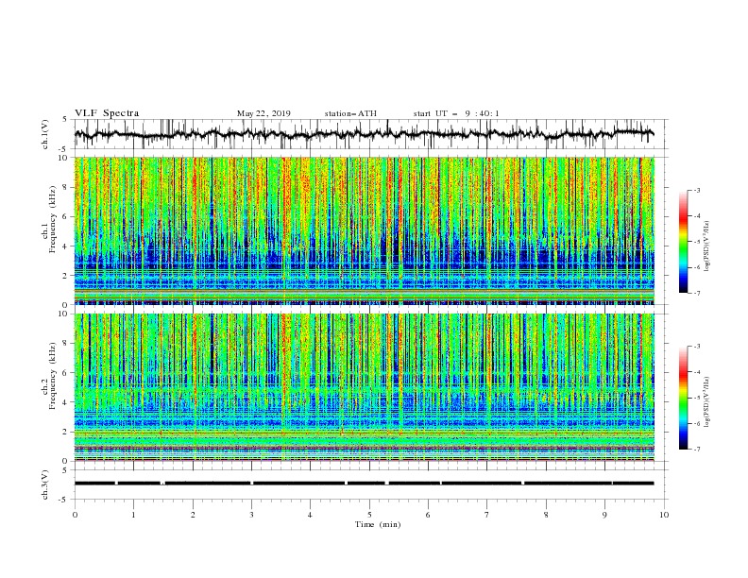
Task: Click the log(PSD) label beside ch.1 color bar
Action: pyautogui.click(x=707, y=246)
